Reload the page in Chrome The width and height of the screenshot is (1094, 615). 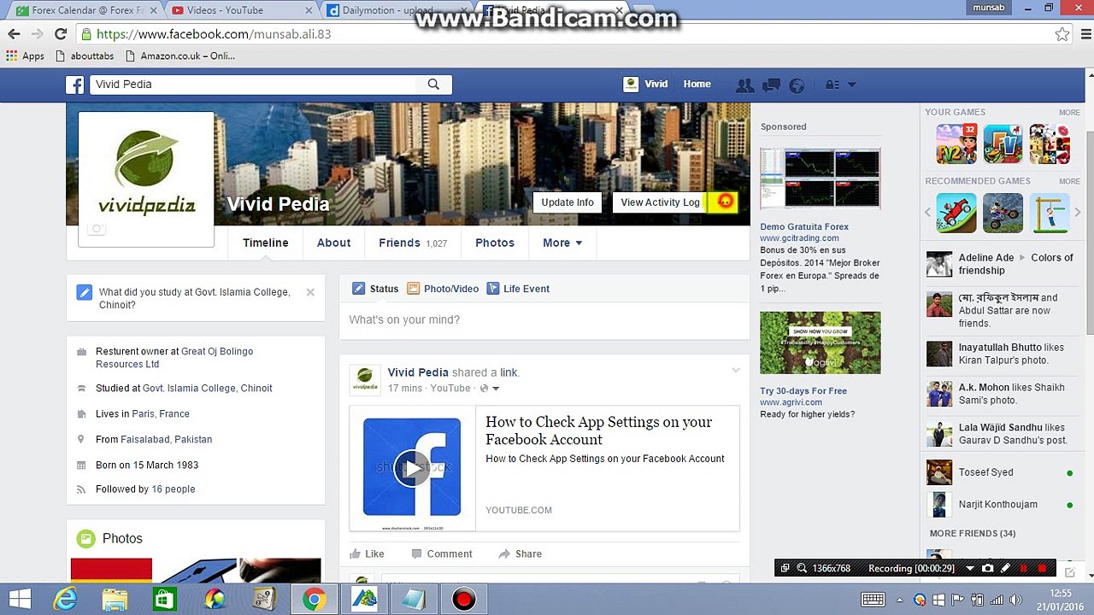(60, 34)
